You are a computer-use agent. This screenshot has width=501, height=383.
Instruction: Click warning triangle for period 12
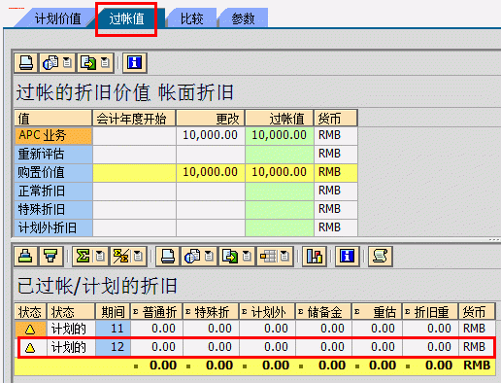click(x=30, y=348)
